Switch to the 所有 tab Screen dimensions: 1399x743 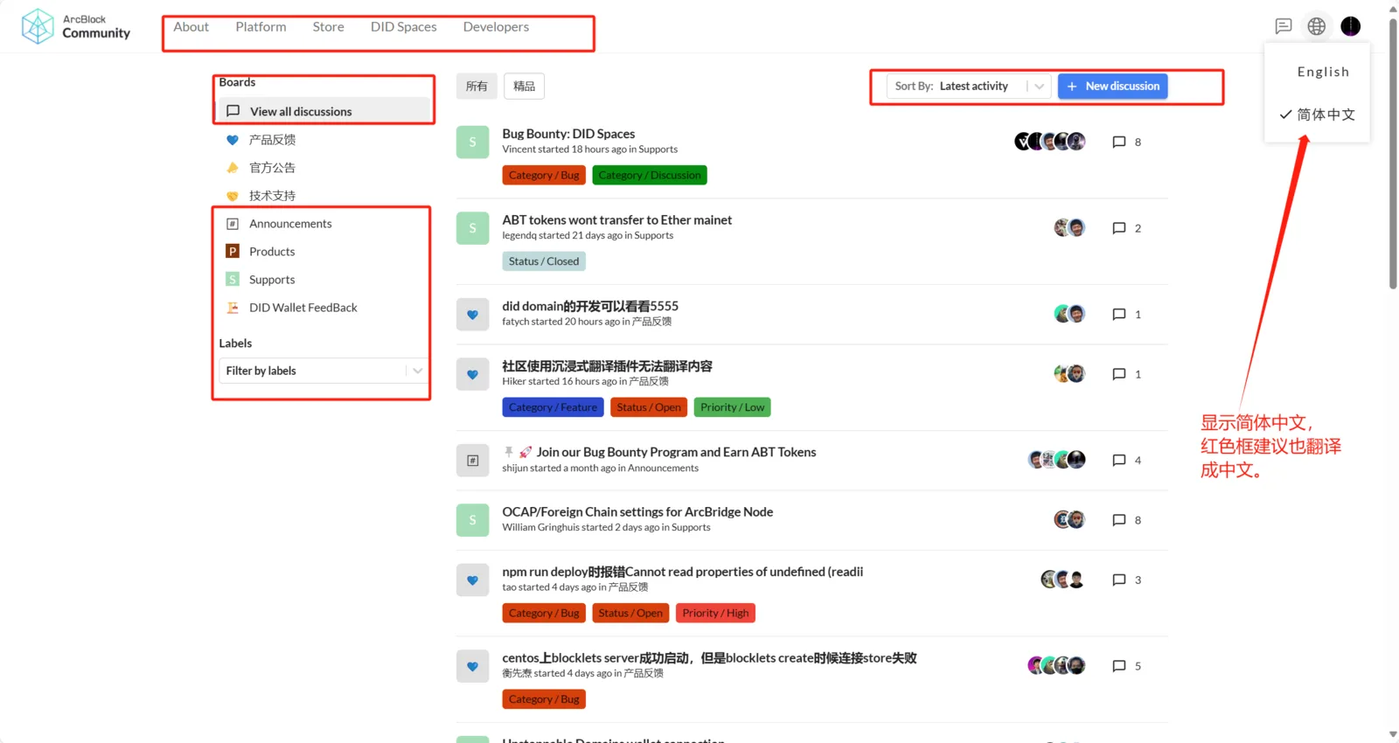pos(477,86)
